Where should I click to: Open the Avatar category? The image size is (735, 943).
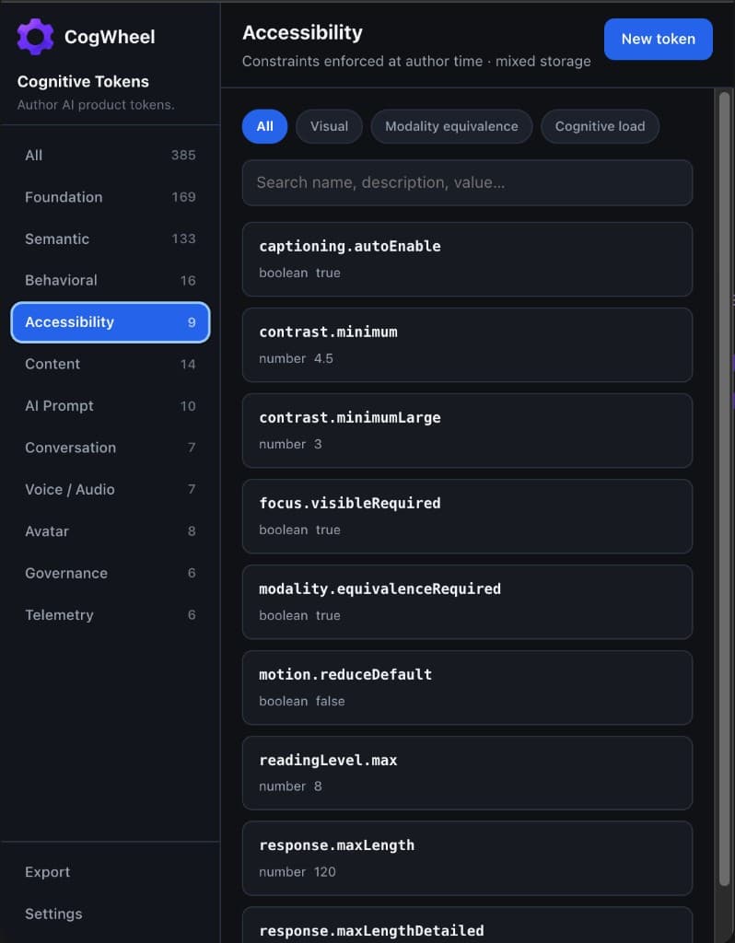(x=111, y=531)
